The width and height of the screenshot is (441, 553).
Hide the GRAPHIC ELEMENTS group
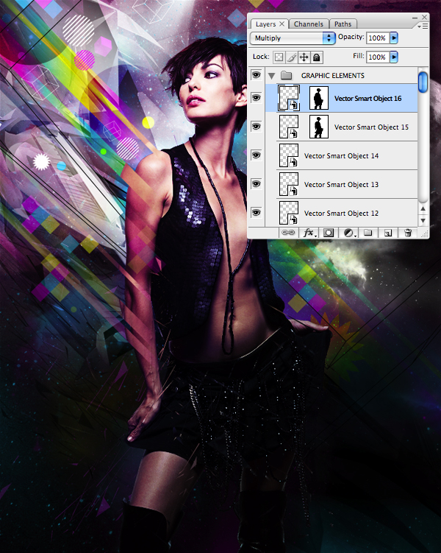click(257, 75)
